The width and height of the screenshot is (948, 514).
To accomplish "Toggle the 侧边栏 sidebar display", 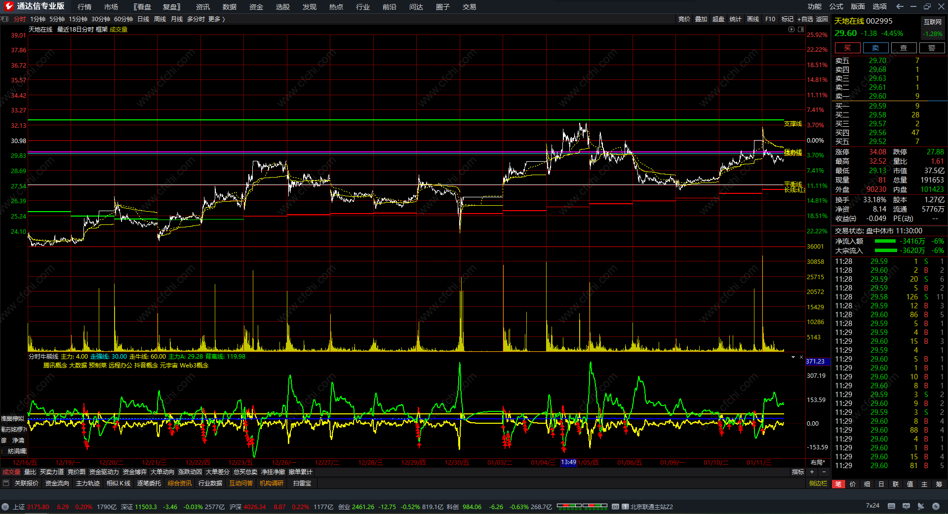I will pyautogui.click(x=818, y=483).
